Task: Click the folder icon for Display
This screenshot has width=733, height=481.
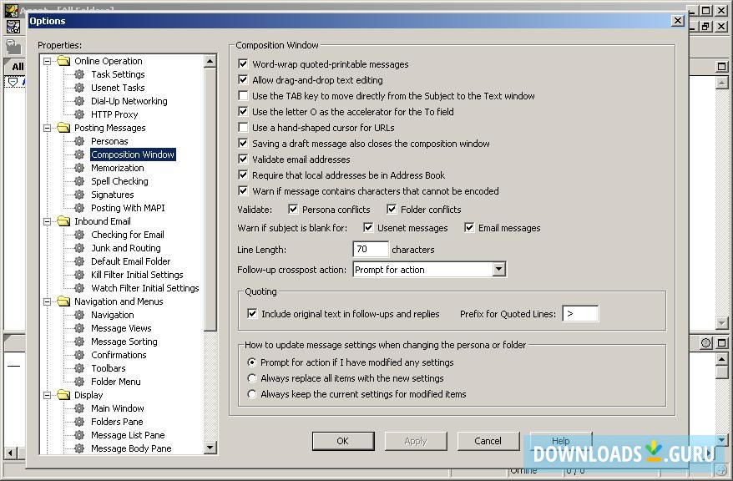Action: pyautogui.click(x=63, y=395)
